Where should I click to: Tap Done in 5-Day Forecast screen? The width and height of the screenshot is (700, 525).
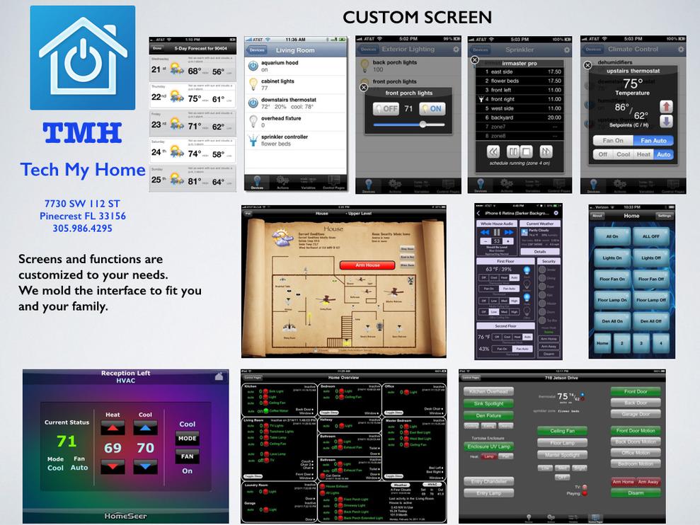pyautogui.click(x=157, y=48)
